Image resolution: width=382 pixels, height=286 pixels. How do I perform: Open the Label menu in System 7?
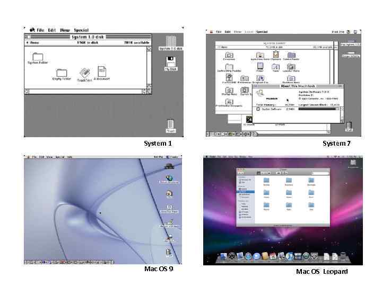pyautogui.click(x=249, y=32)
